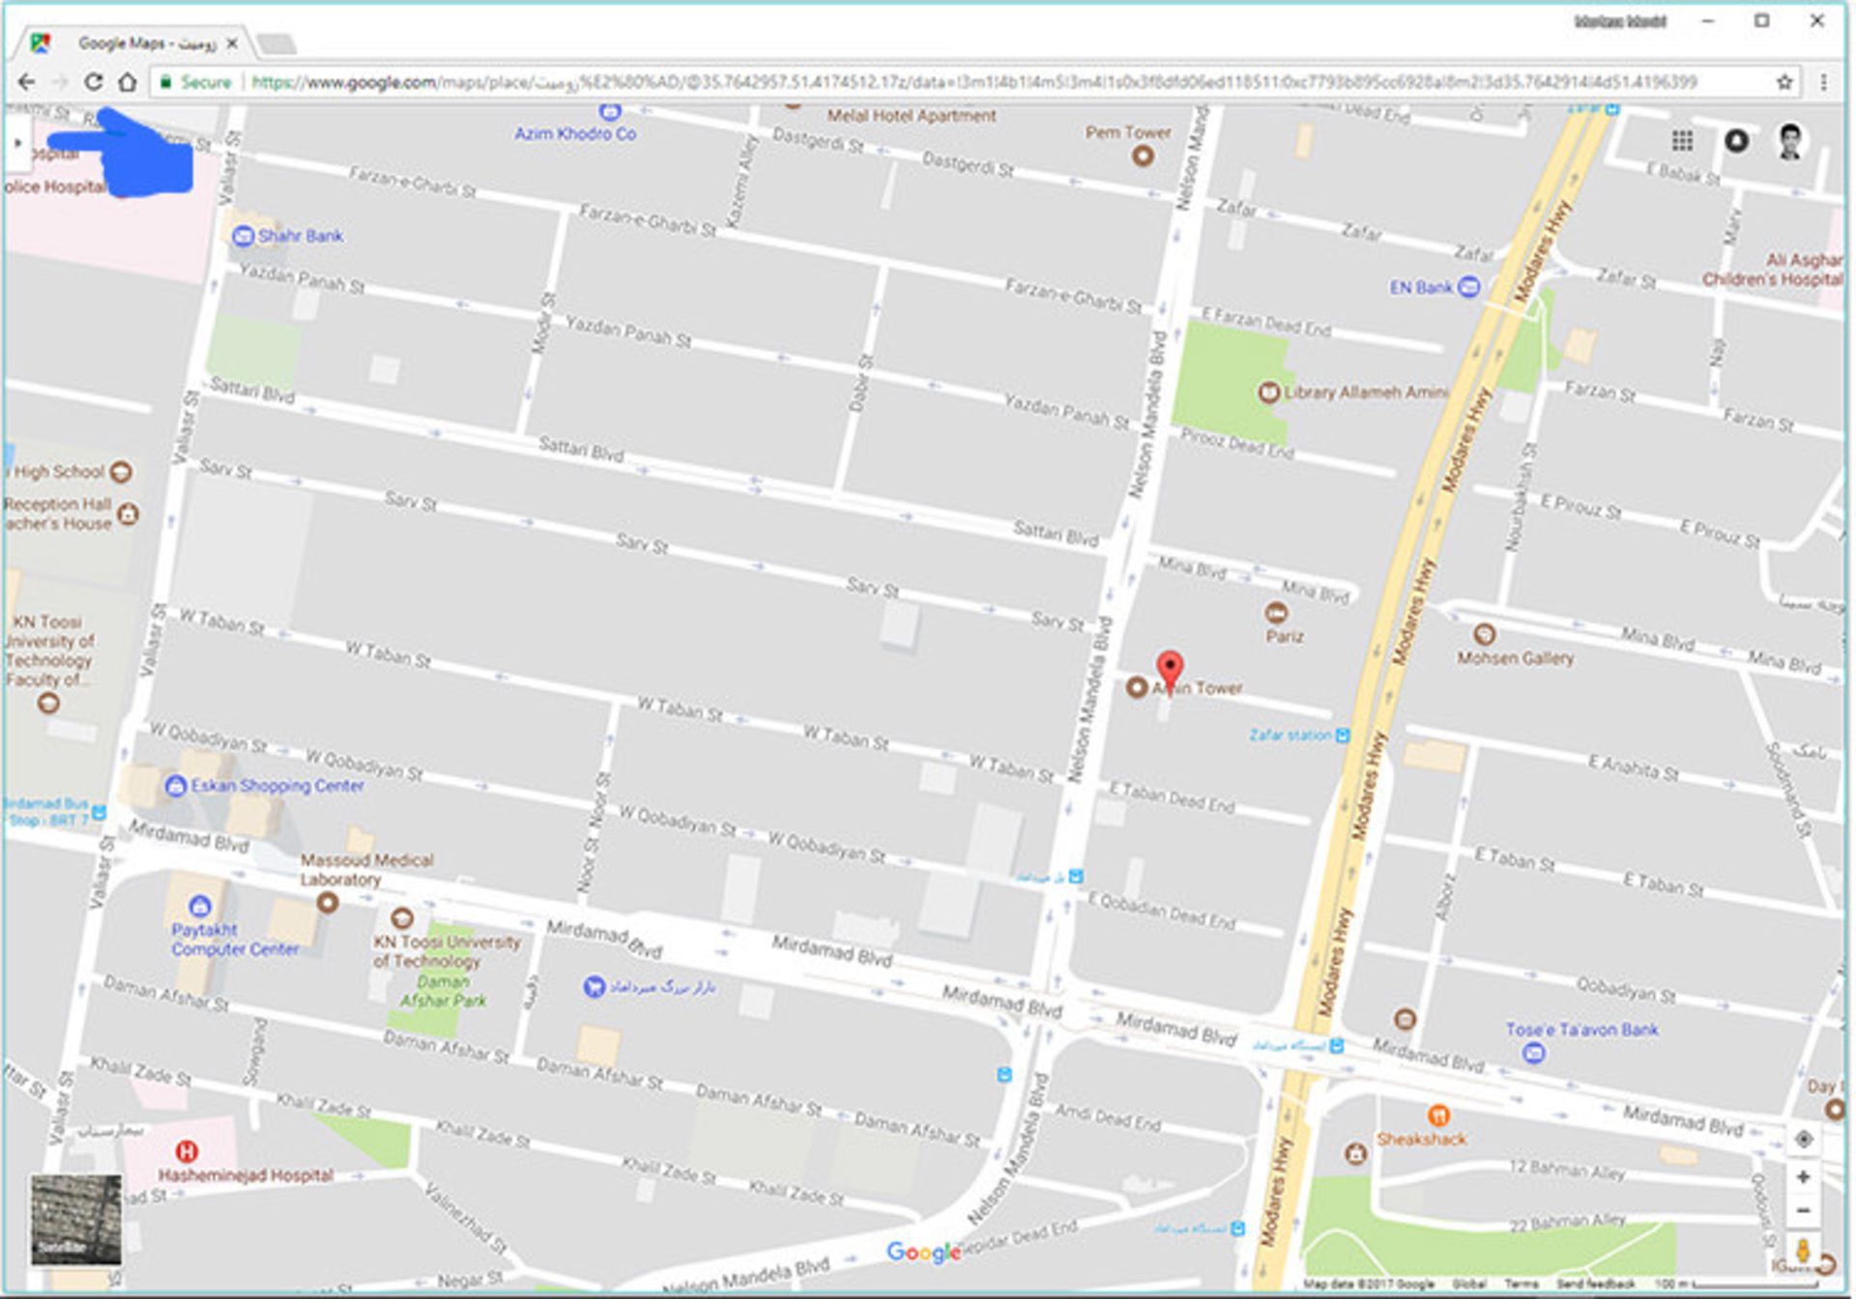Select Zafar station transit icon
This screenshot has width=1856, height=1299.
click(x=1343, y=736)
